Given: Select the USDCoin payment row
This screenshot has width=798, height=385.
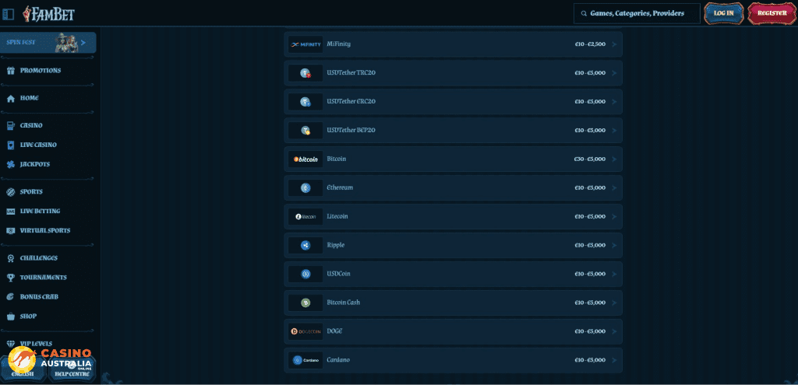Looking at the screenshot, I should click(453, 274).
